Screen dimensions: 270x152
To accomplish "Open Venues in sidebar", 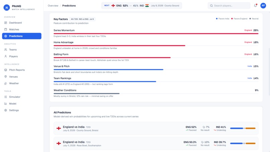I will point(22,77).
